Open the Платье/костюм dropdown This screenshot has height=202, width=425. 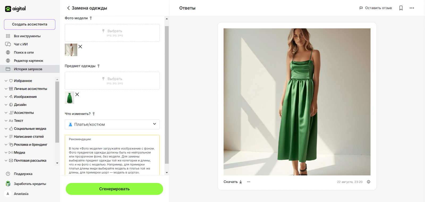coord(112,124)
